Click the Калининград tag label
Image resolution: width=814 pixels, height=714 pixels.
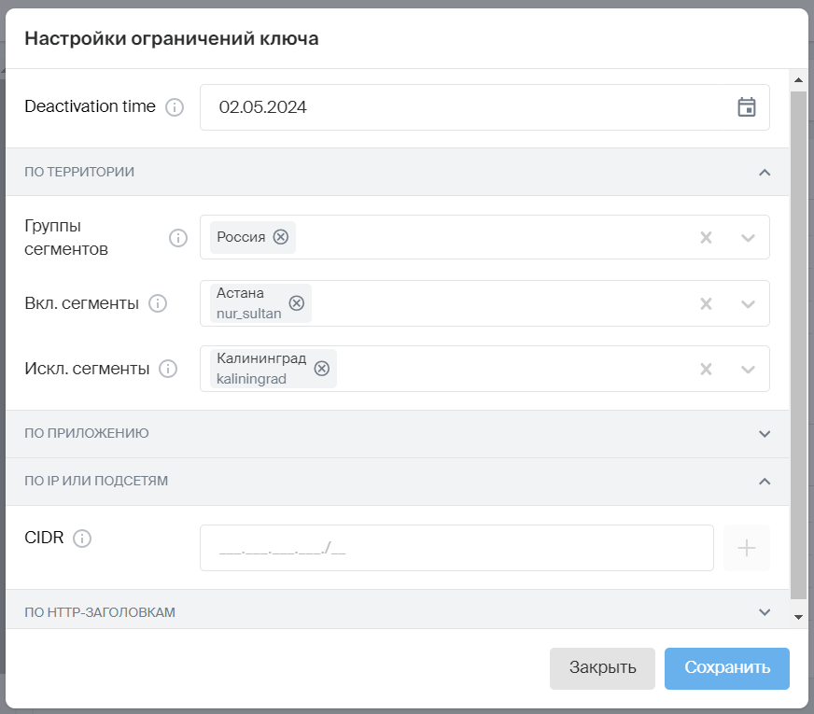(261, 358)
